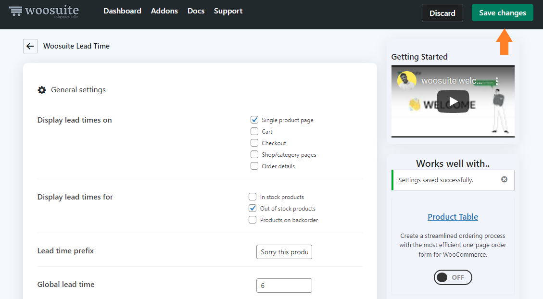Image resolution: width=543 pixels, height=299 pixels.
Task: Tick the Order details checkbox
Action: [254, 166]
